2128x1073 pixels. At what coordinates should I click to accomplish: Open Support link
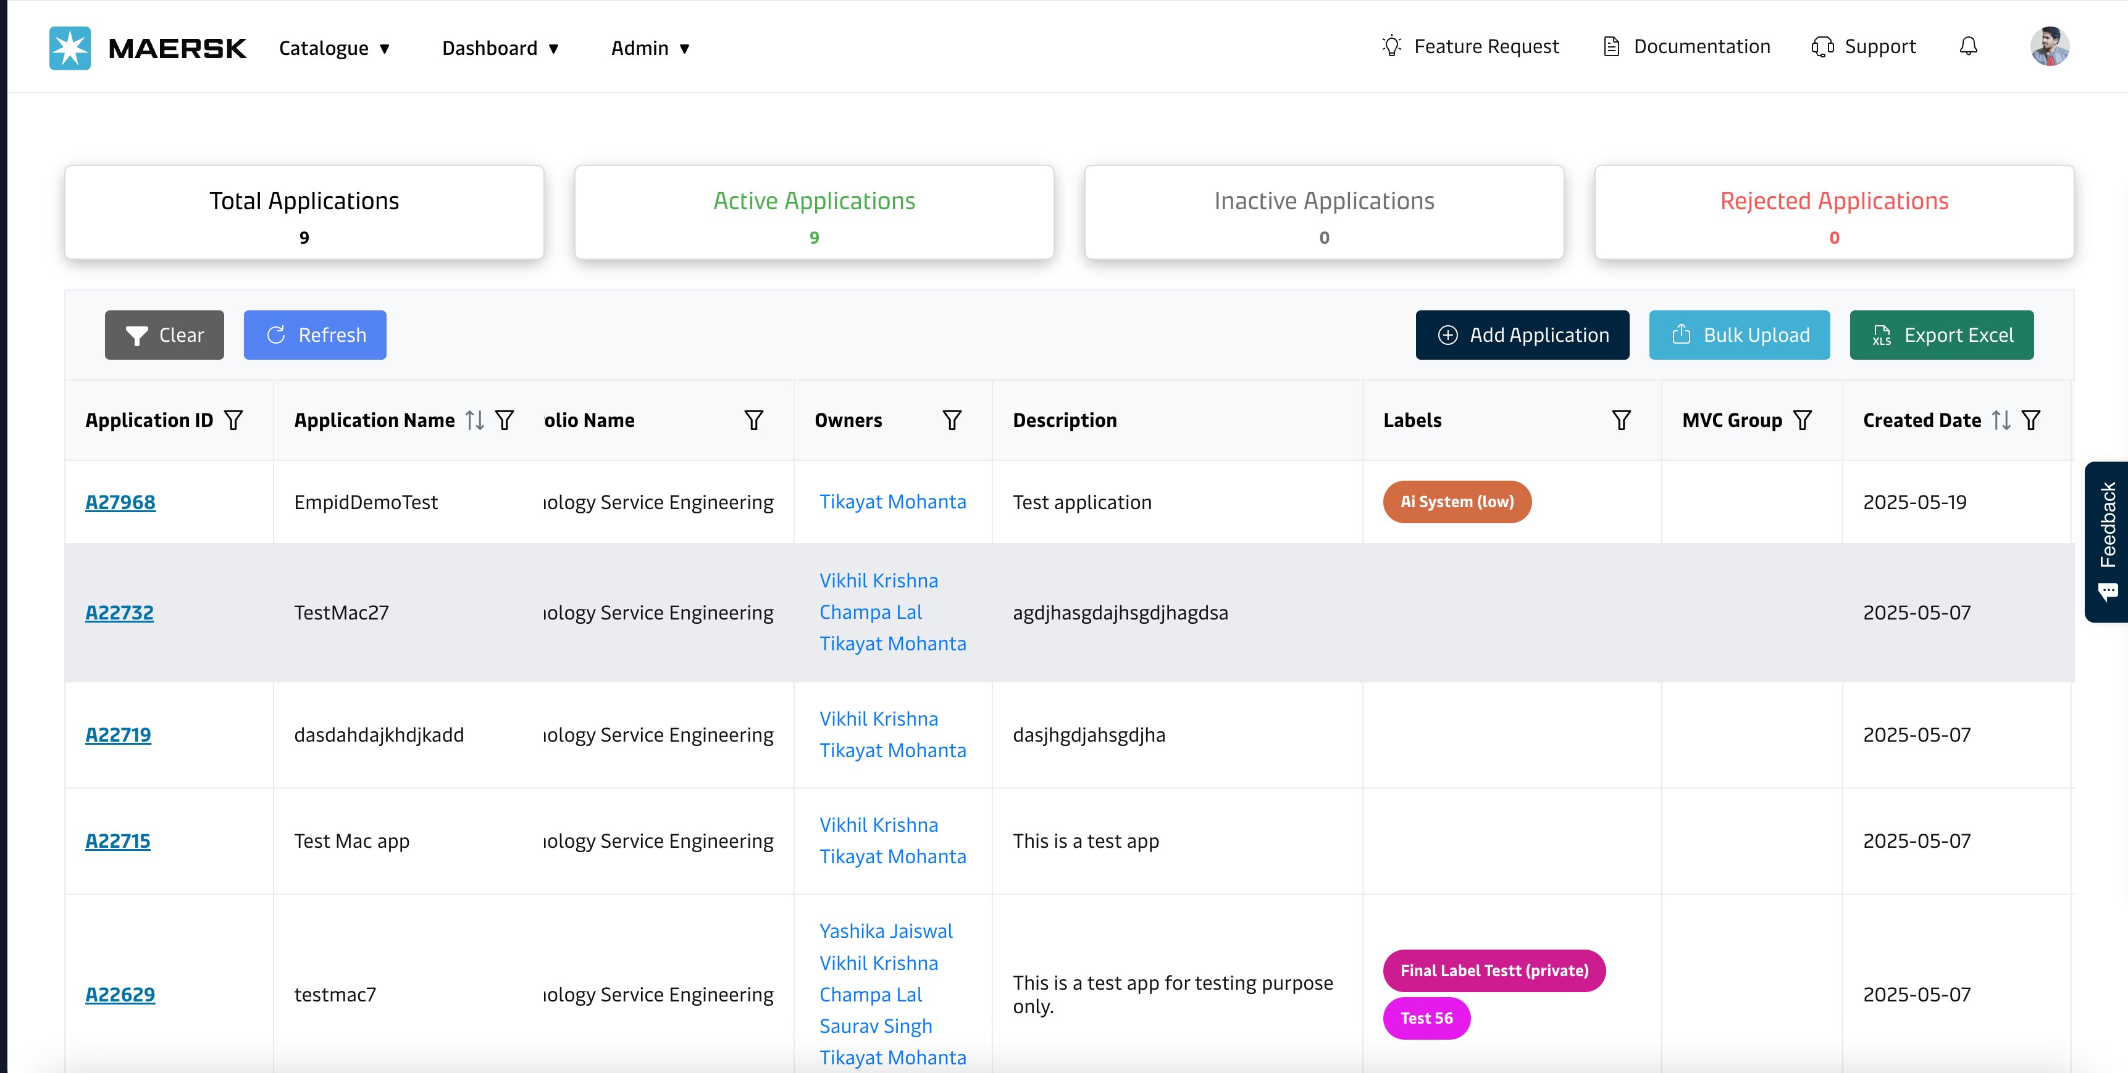click(1864, 46)
